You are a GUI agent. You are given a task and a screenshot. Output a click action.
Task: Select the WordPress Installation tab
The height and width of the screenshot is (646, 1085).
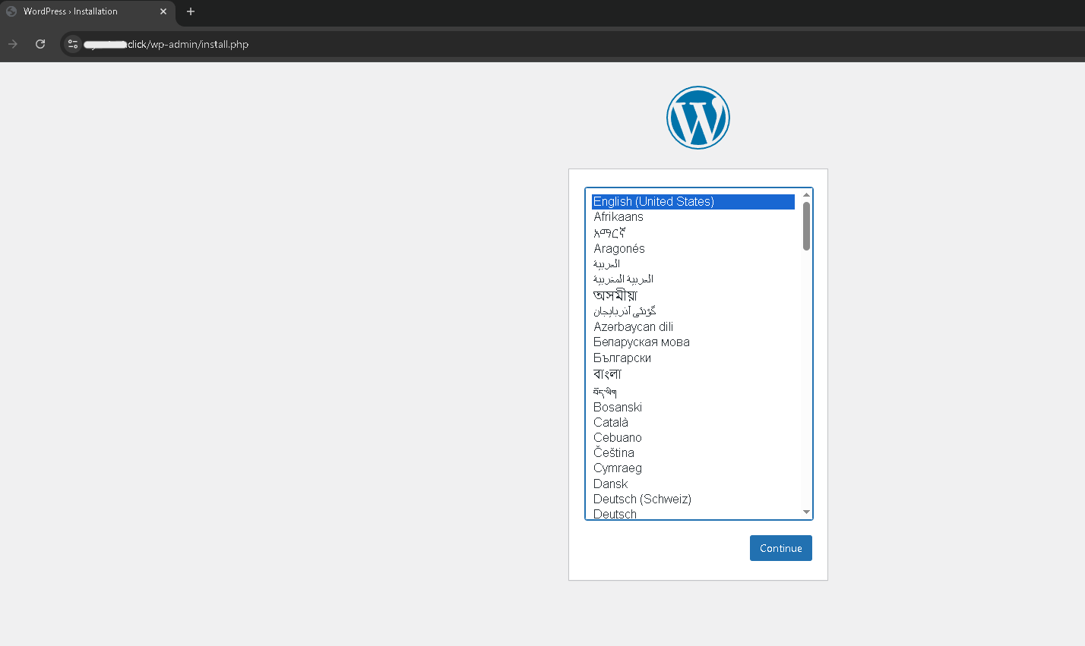pos(87,11)
